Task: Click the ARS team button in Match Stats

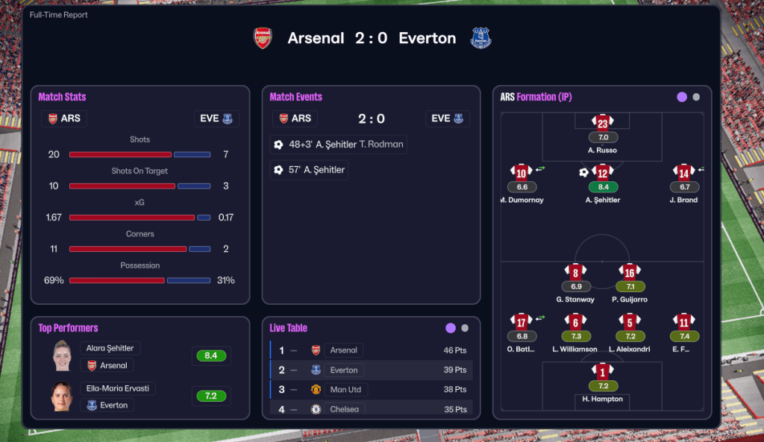Action: [64, 119]
